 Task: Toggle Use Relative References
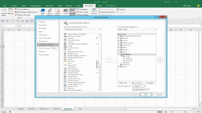point(26,12)
